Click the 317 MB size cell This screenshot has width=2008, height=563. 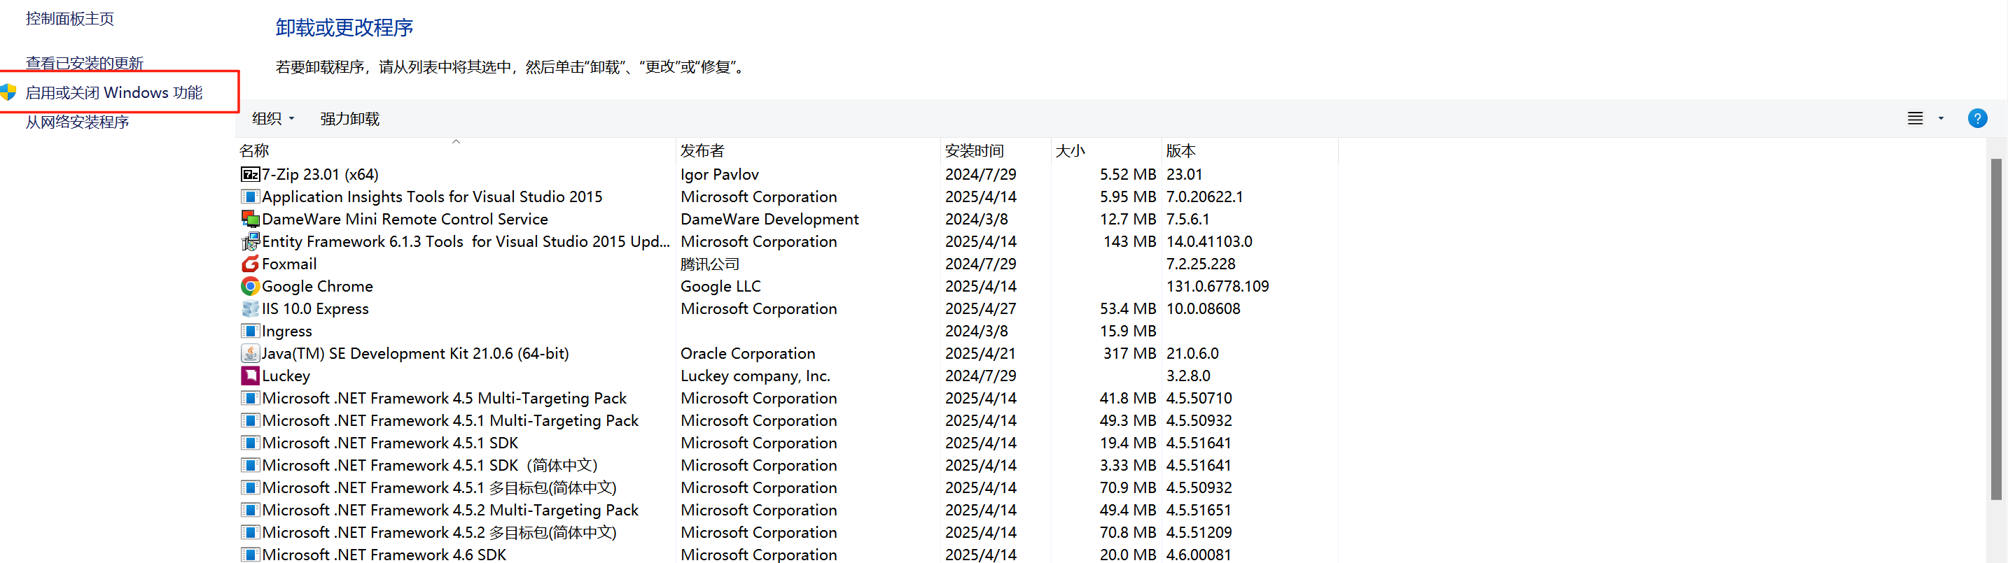(x=1129, y=353)
